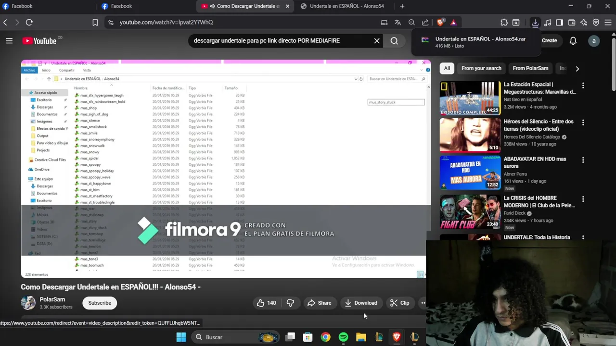Reload the current page
The image size is (616, 346).
pyautogui.click(x=29, y=22)
